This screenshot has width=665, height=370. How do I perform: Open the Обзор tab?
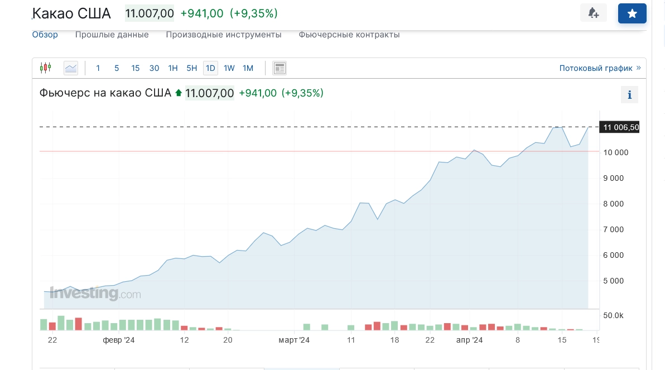(45, 35)
